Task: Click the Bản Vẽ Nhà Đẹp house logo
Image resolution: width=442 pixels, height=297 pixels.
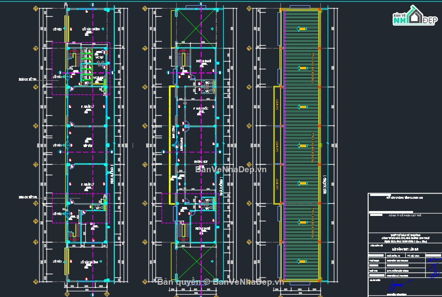Action: point(413,16)
